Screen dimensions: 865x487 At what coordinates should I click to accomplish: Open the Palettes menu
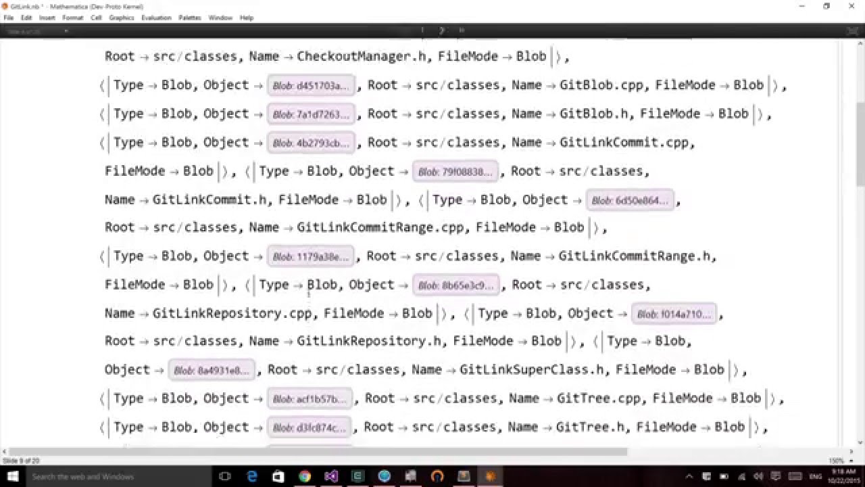[x=190, y=18]
